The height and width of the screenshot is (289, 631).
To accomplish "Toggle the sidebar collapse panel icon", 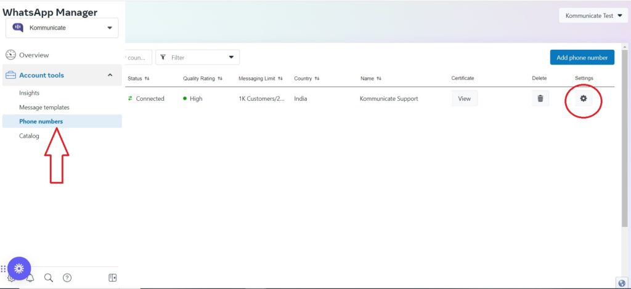I will pyautogui.click(x=112, y=278).
